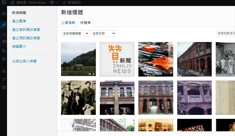Open the Users sidebar icon
This screenshot has width=235, height=136.
(x=4, y=71)
